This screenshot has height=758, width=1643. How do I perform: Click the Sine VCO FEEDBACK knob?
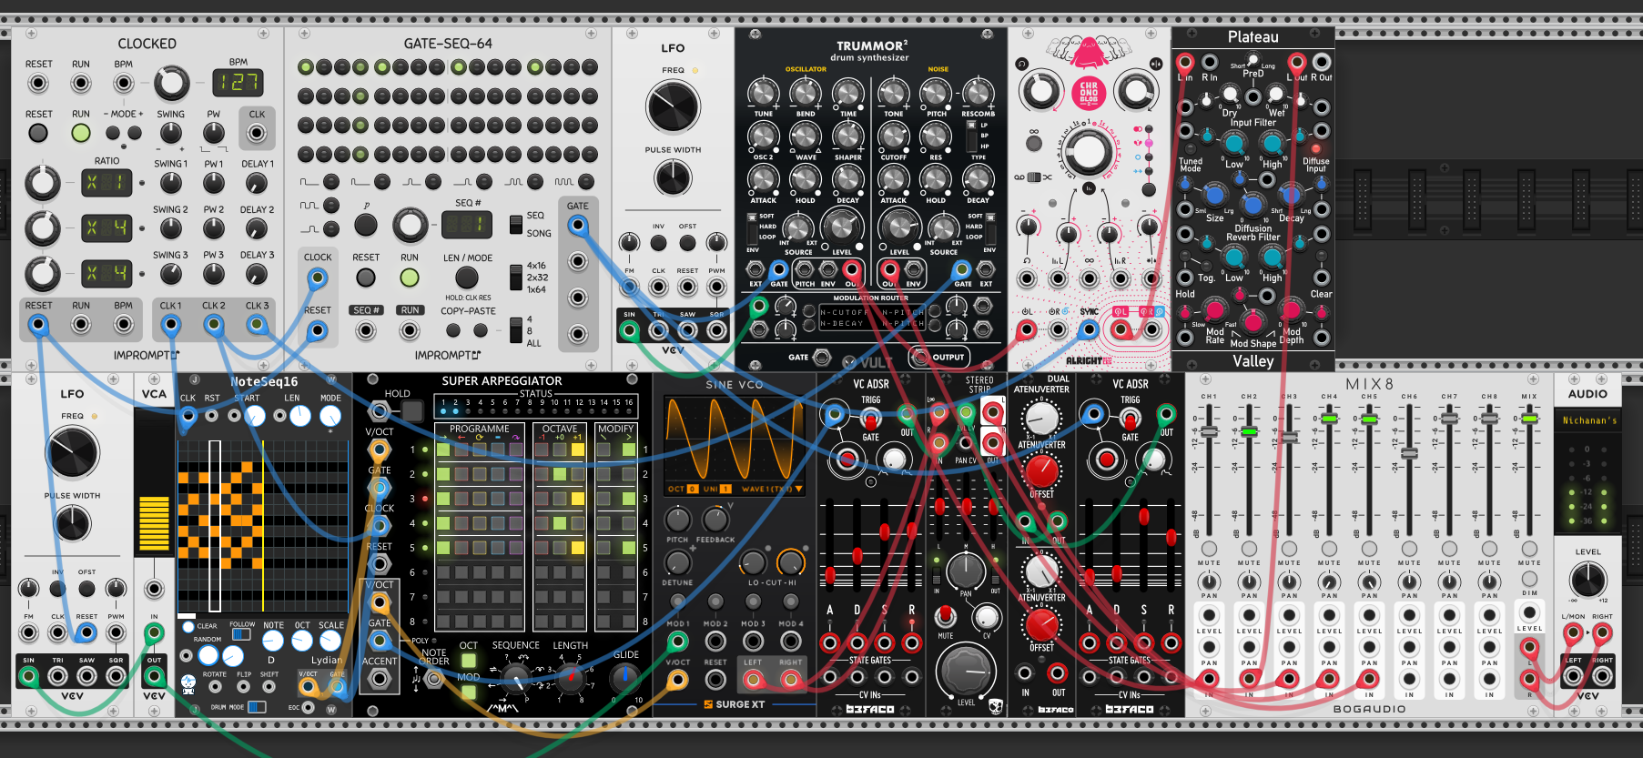pos(715,520)
